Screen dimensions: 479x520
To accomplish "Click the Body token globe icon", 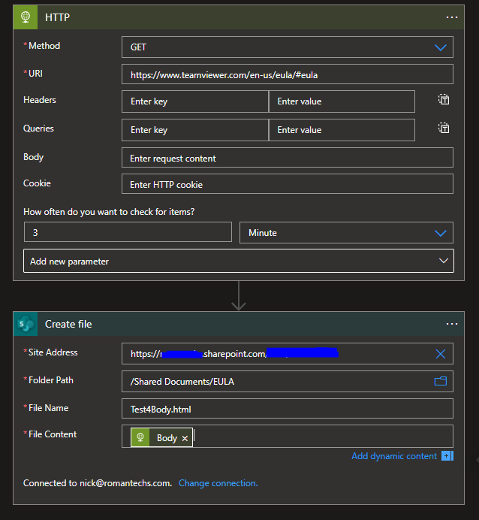I will [x=140, y=437].
